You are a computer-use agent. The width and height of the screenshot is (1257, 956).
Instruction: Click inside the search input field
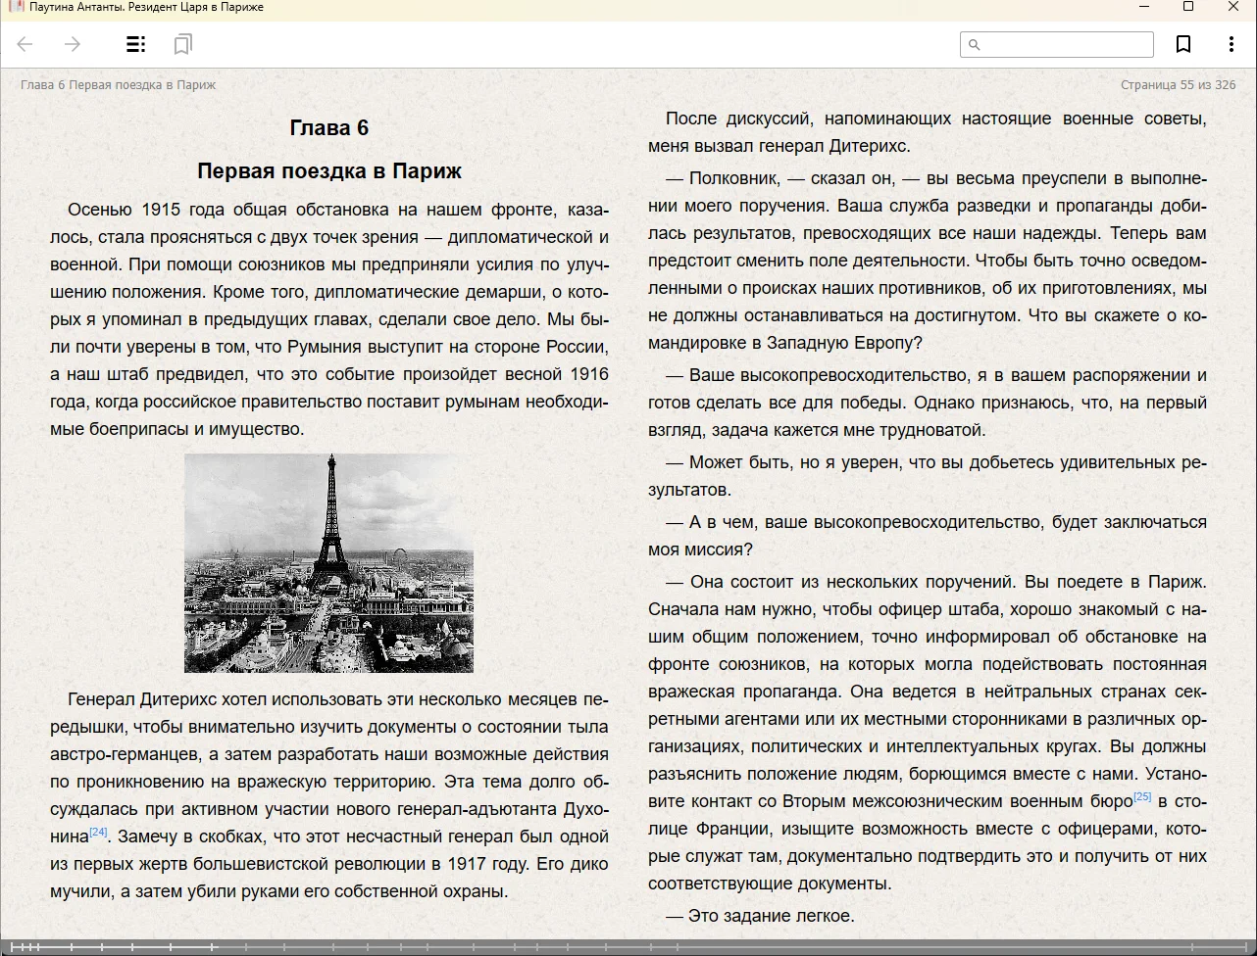(x=1066, y=45)
